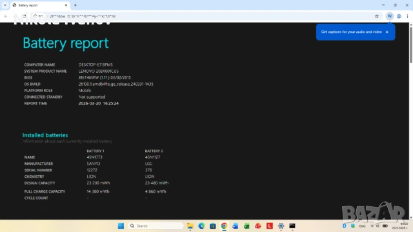Click the CONNECTED STANDBY label
413x232 pixels.
point(43,97)
